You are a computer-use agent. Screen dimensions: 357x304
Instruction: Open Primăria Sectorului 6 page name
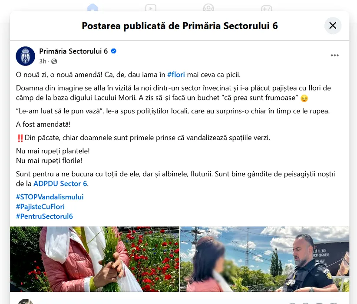click(x=73, y=51)
